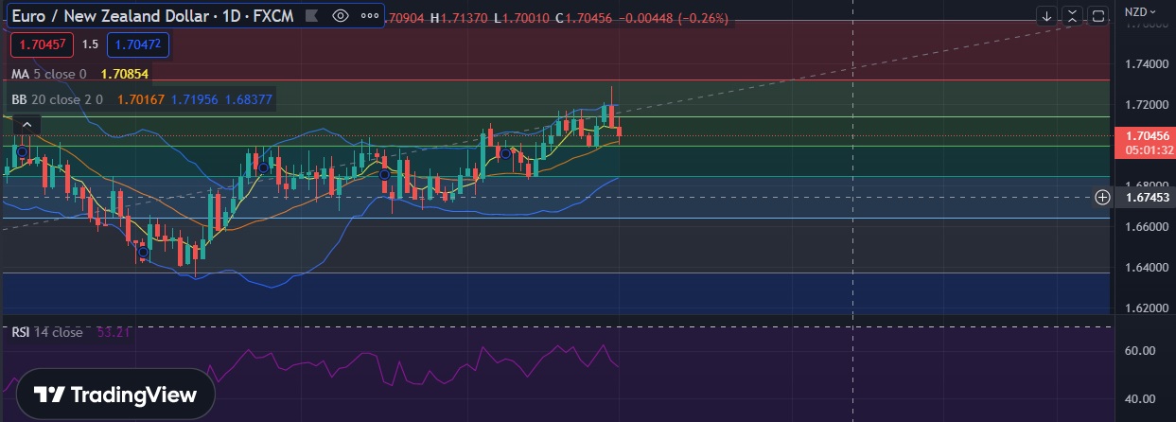Click the current price label 1.70456 on axis

tap(1145, 135)
